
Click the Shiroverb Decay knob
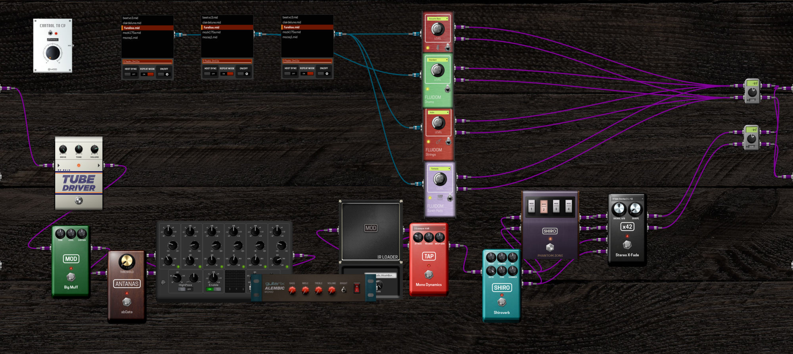tap(491, 257)
